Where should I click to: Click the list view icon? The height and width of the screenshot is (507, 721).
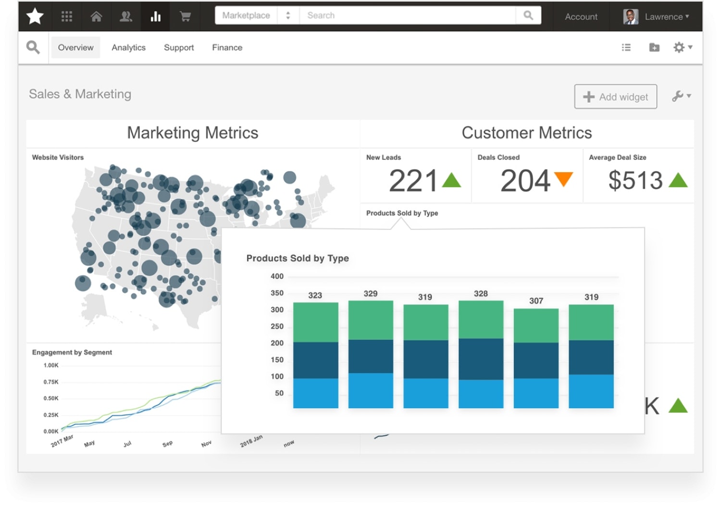(626, 48)
